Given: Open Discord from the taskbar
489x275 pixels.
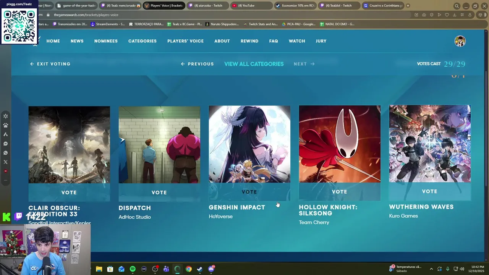Looking at the screenshot, I should 211,269.
